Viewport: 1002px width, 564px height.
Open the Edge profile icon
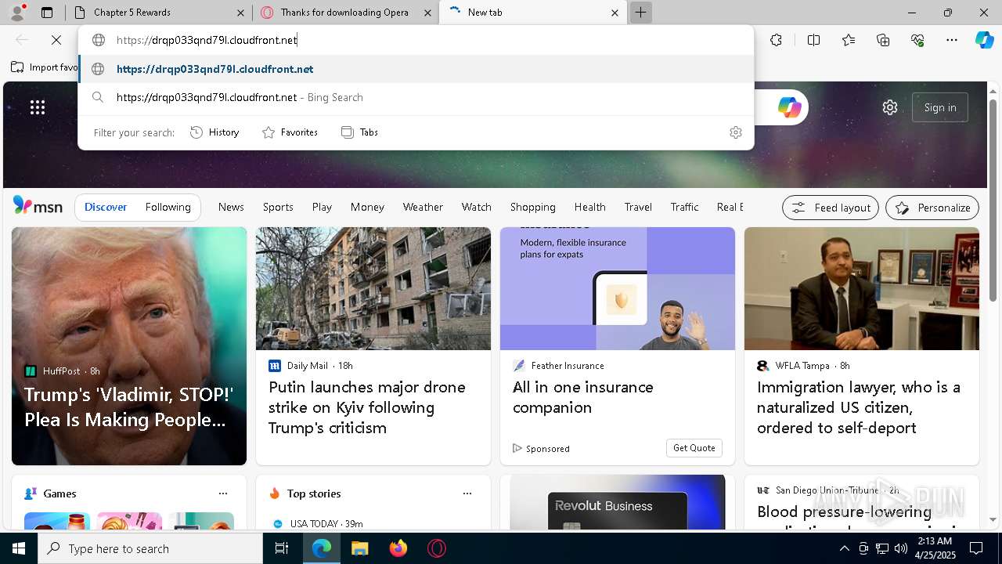(19, 12)
